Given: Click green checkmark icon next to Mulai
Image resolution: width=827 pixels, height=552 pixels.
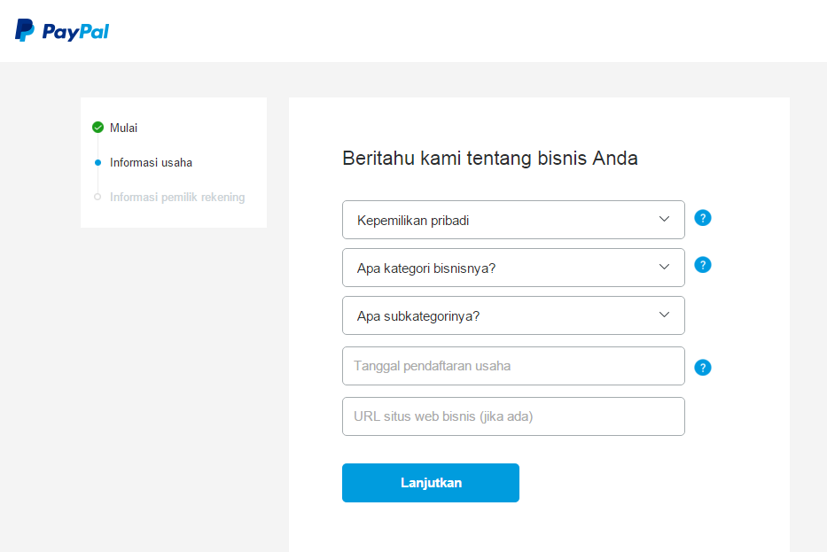Looking at the screenshot, I should pyautogui.click(x=98, y=127).
